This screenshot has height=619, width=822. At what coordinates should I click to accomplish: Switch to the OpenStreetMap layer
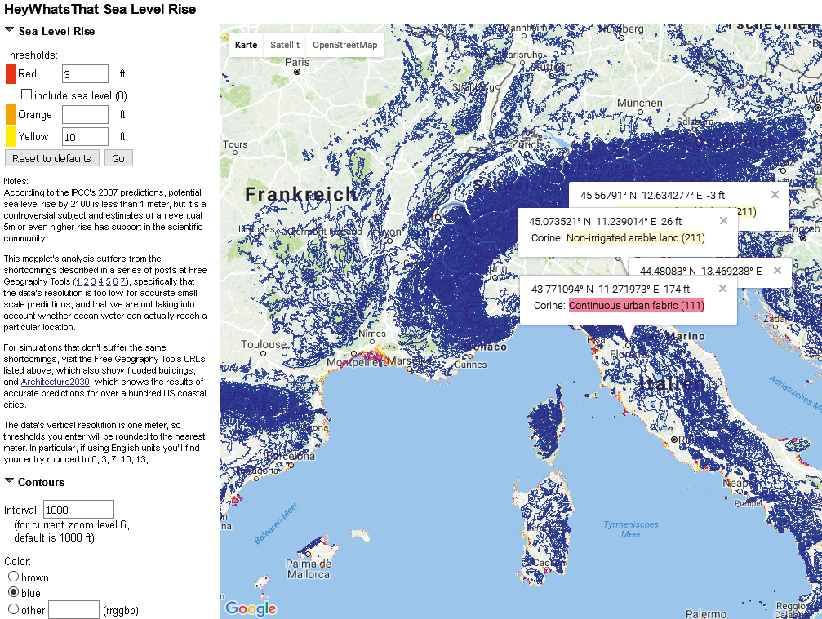click(x=345, y=45)
